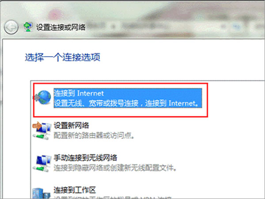Click the window title 设置连接或网络
This screenshot has height=199, width=265.
point(61,27)
